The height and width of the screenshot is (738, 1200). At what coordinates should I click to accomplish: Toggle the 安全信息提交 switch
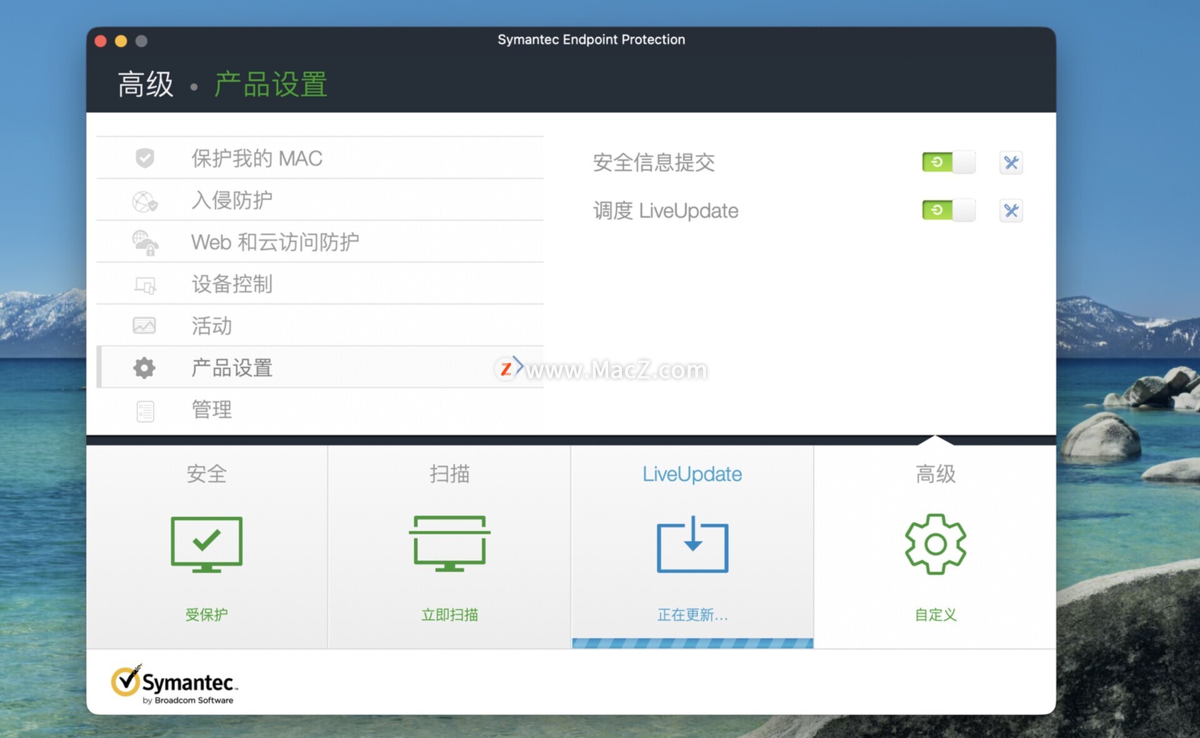coord(948,162)
